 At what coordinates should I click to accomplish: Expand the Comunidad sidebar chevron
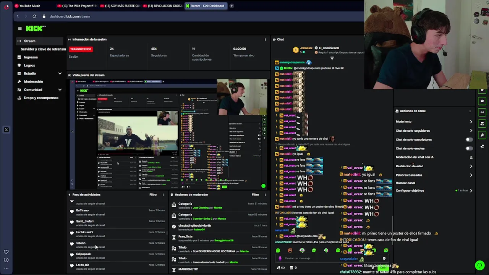point(60,90)
